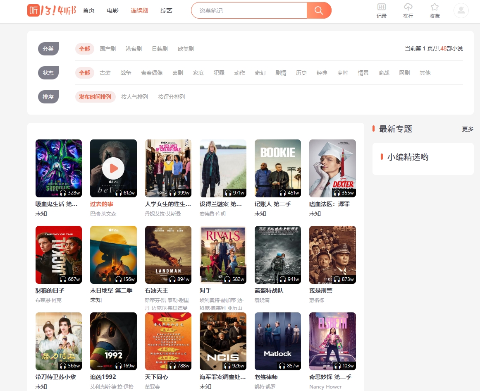This screenshot has width=480, height=391.
Task: Open the 收藏 favorites star icon
Action: tap(435, 11)
